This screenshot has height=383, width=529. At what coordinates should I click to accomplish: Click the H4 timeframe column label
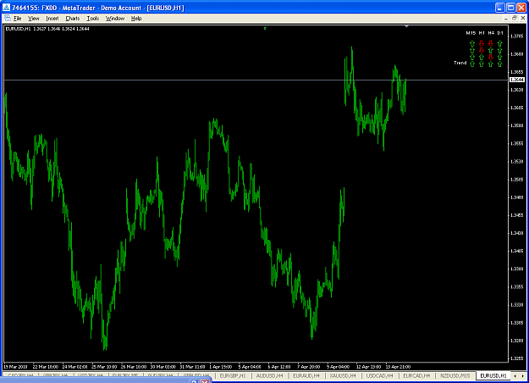coord(491,33)
